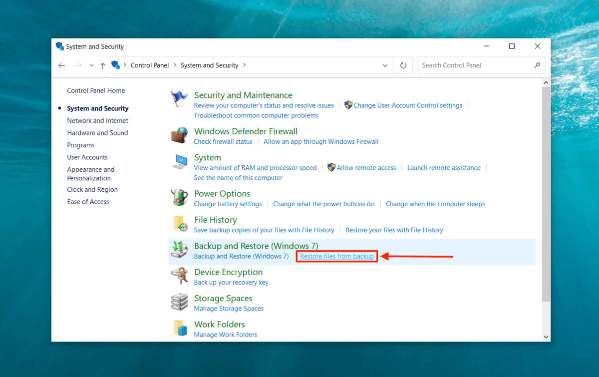Click the Work Folders icon
The width and height of the screenshot is (599, 377).
pyautogui.click(x=180, y=328)
